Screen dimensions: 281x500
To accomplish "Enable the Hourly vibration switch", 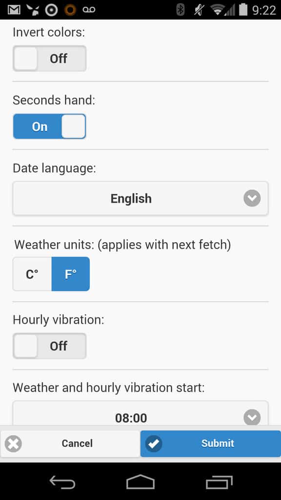I will [49, 346].
